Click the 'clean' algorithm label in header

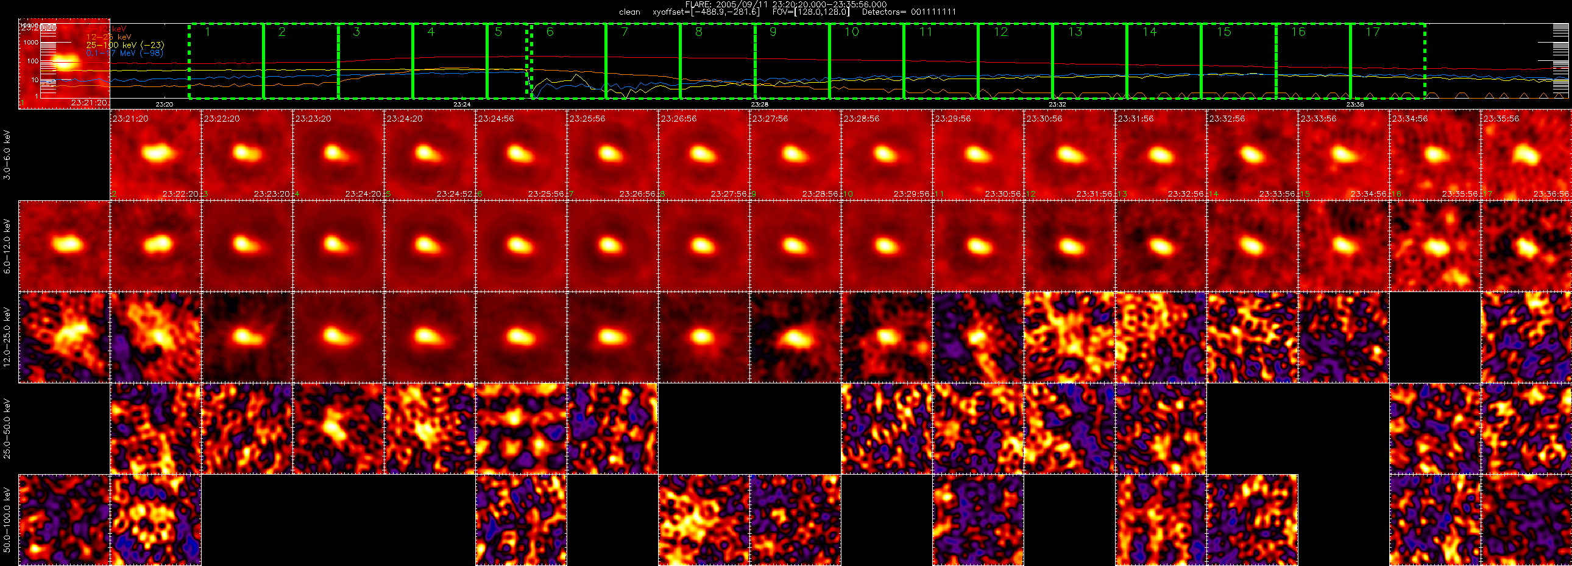[629, 12]
